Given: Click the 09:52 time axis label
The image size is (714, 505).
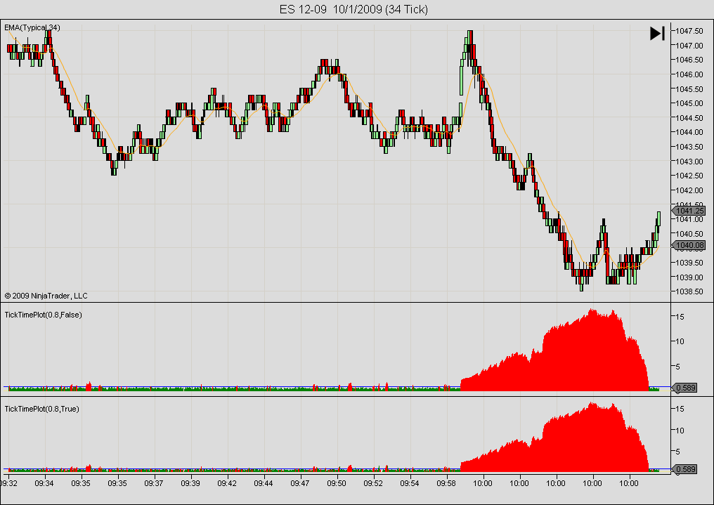Looking at the screenshot, I should [373, 483].
